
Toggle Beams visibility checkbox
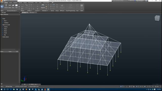(x=3, y=31)
